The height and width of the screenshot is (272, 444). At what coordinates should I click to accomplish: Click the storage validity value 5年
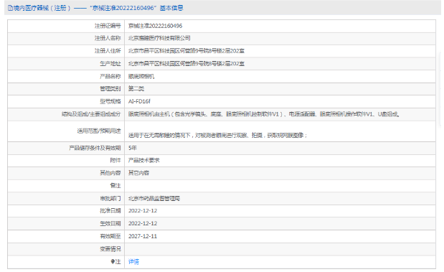133,148
